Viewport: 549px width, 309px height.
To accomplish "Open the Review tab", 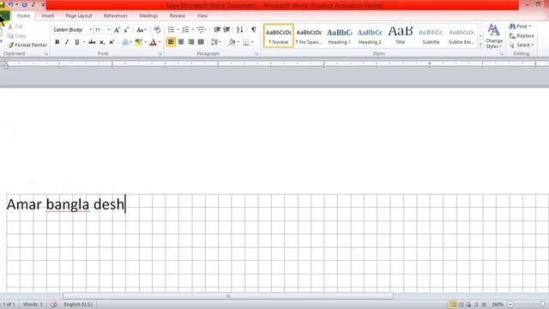I will [178, 15].
